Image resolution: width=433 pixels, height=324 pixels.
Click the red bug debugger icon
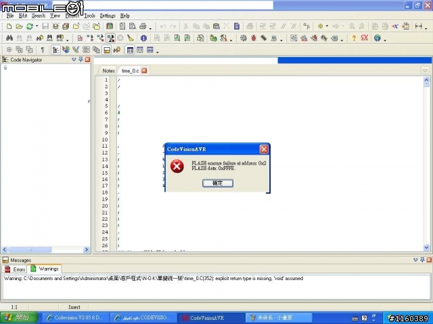pos(254,38)
